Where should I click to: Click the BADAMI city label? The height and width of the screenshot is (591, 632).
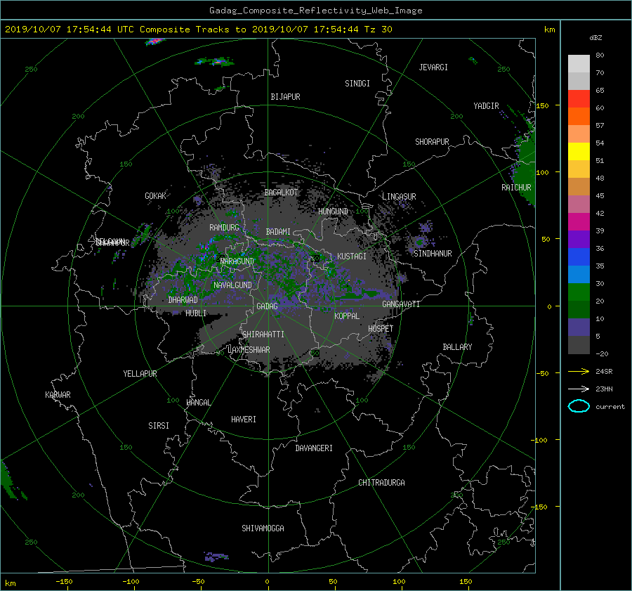(278, 232)
